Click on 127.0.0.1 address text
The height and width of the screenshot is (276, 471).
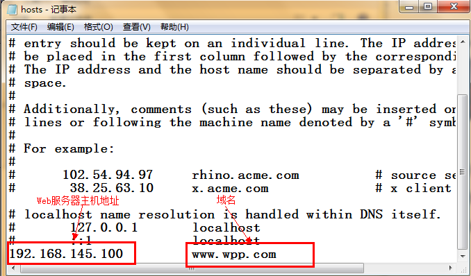[104, 227]
